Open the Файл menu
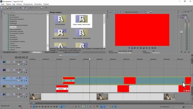The height and width of the screenshot is (109, 193). (3, 4)
